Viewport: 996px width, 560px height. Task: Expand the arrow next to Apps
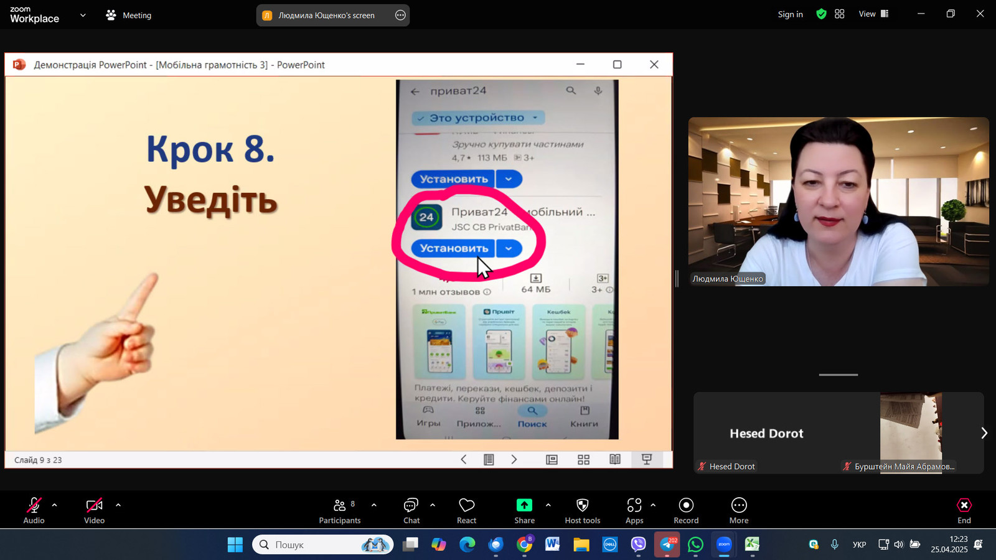click(652, 505)
